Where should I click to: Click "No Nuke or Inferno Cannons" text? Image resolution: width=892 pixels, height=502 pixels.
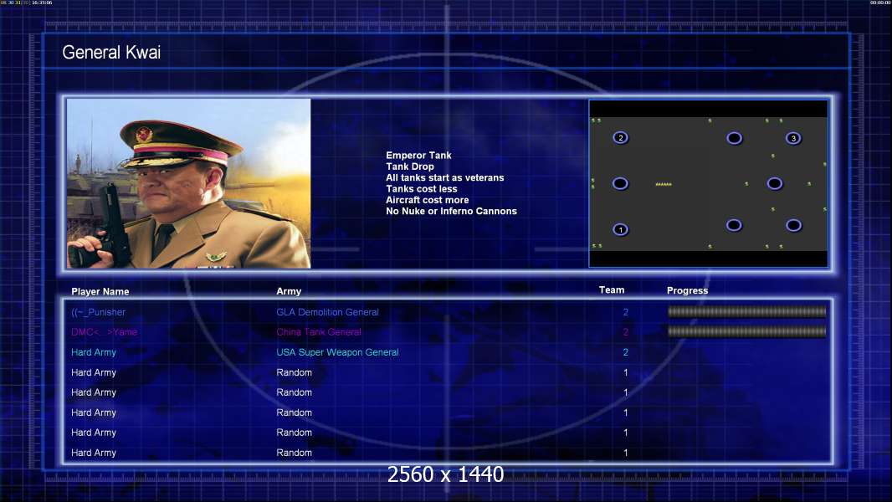click(451, 211)
